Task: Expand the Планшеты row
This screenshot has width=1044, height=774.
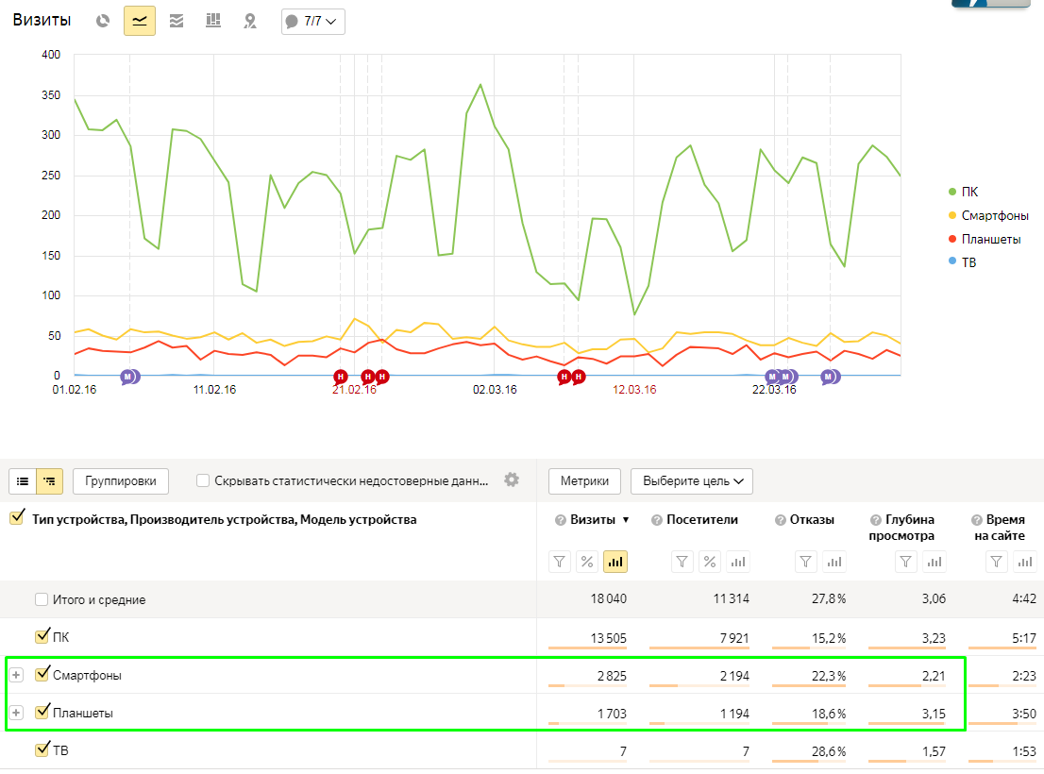Action: point(16,713)
